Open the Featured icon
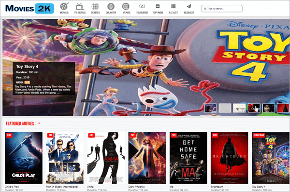 [x=142, y=6]
